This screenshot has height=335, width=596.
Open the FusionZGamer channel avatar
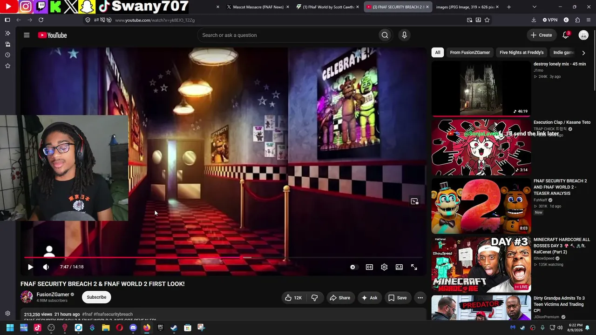(x=27, y=297)
